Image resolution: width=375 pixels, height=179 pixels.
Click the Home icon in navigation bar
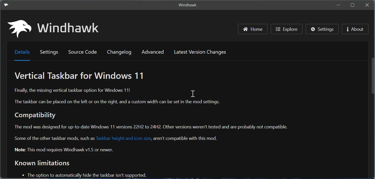pyautogui.click(x=245, y=29)
